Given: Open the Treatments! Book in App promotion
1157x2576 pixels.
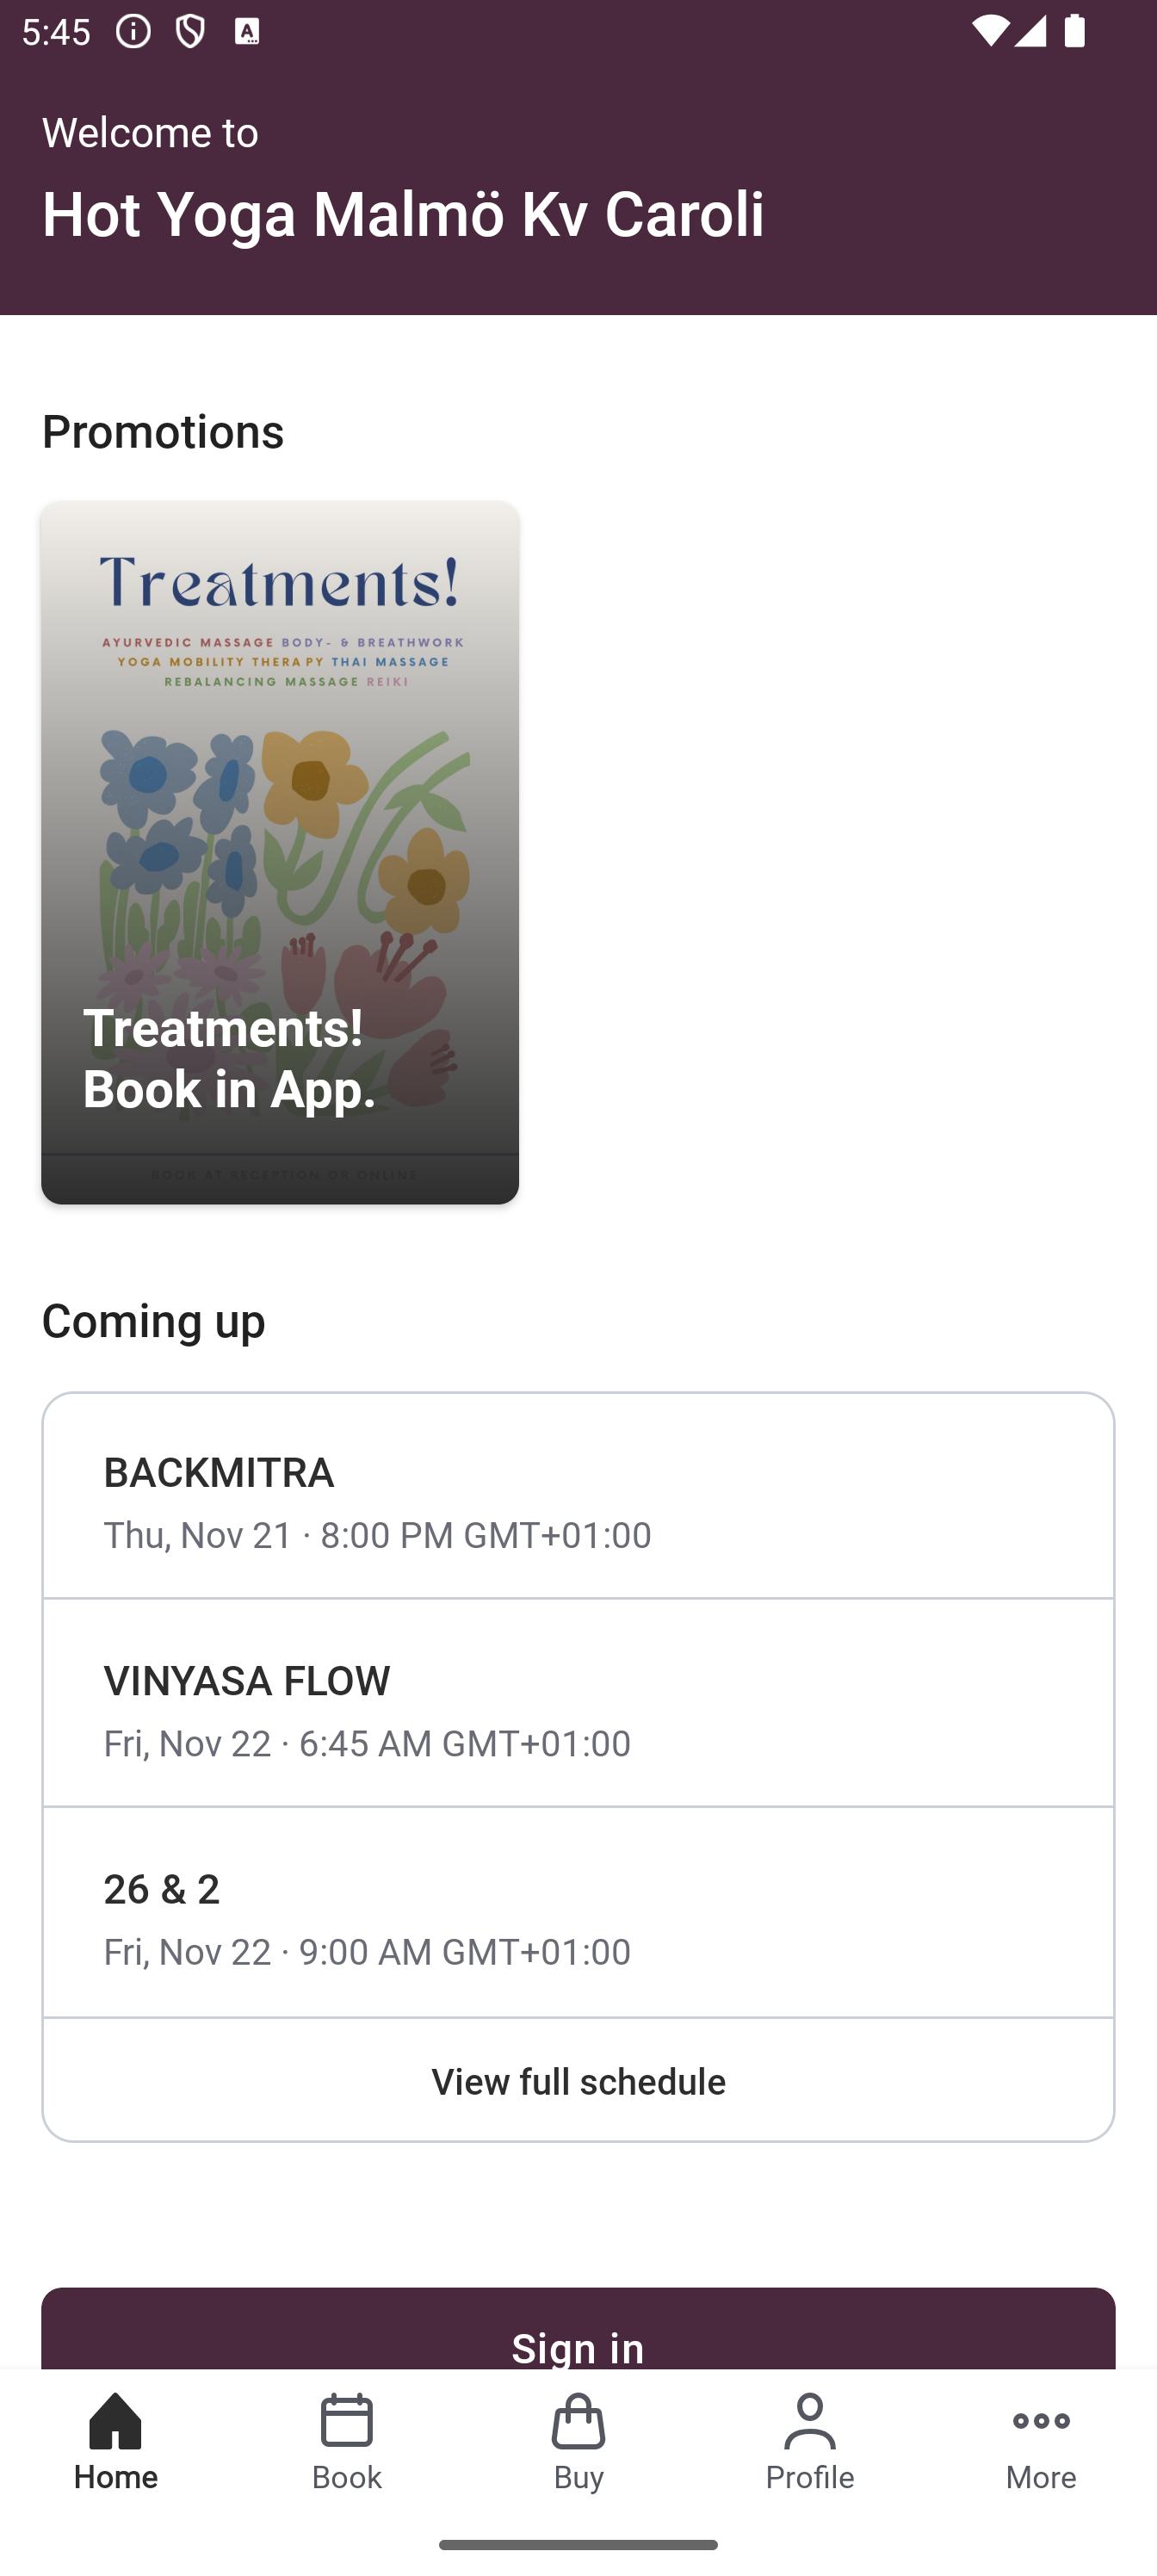Looking at the screenshot, I should [280, 852].
